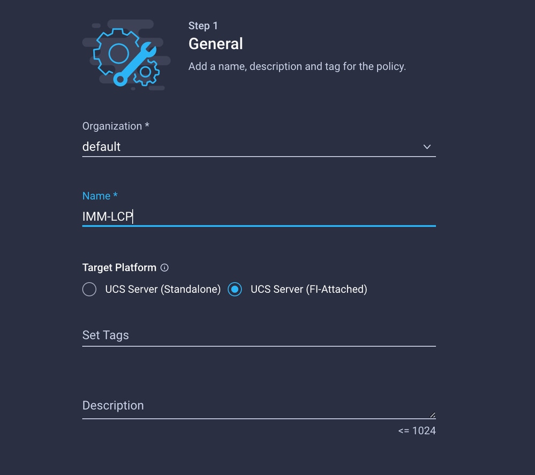Click the Step 1 label
This screenshot has width=535, height=475.
203,26
